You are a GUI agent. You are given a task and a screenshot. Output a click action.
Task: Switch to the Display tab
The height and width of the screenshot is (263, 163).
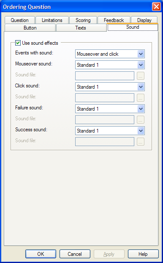pos(144,20)
